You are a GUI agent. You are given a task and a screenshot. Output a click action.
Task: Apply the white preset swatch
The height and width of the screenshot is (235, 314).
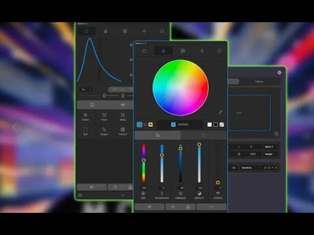coord(209,125)
